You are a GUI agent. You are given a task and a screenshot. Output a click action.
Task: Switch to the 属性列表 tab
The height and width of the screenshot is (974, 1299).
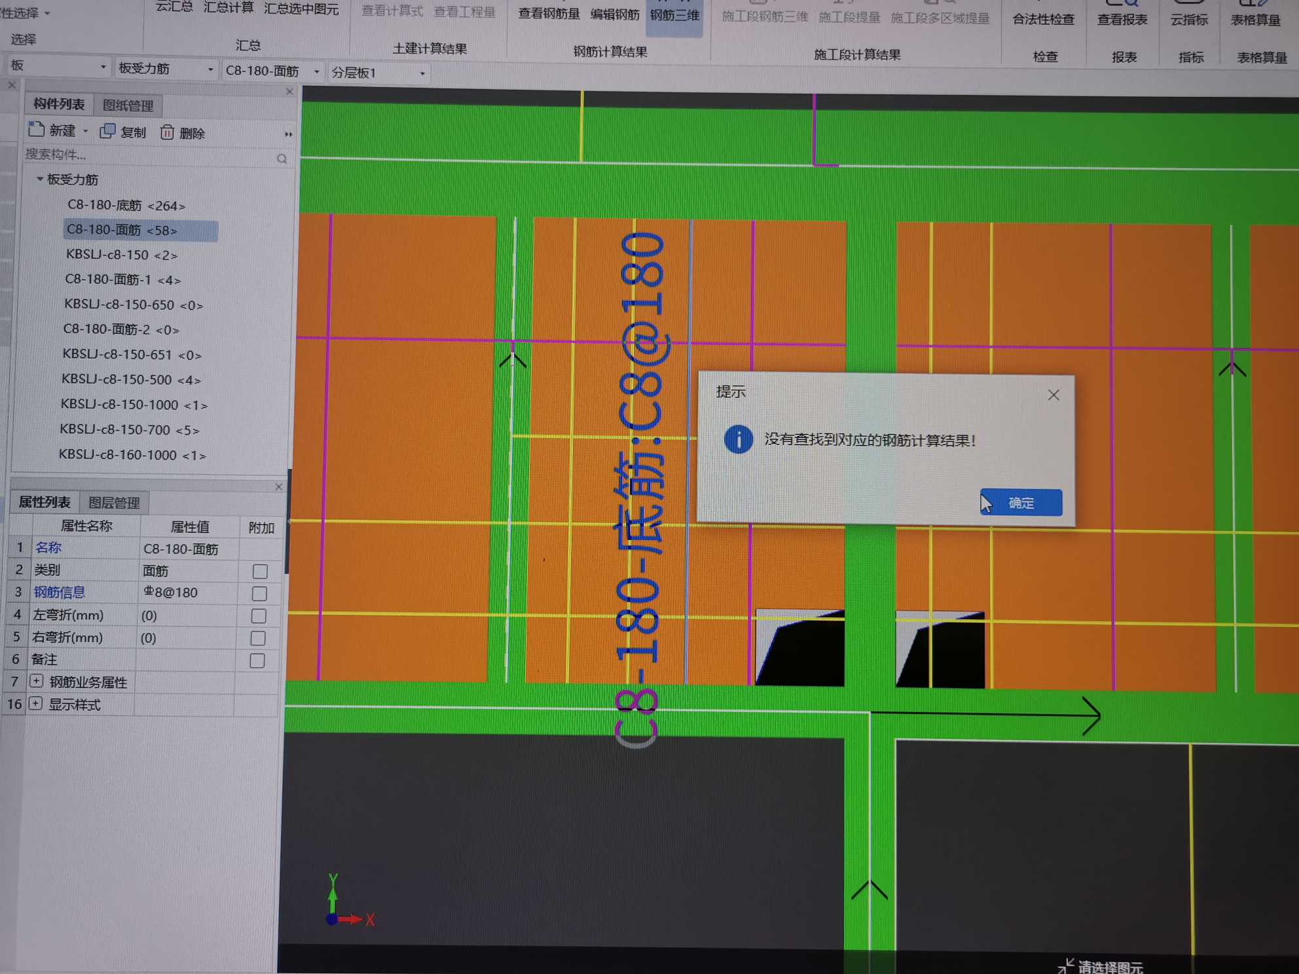tap(45, 502)
